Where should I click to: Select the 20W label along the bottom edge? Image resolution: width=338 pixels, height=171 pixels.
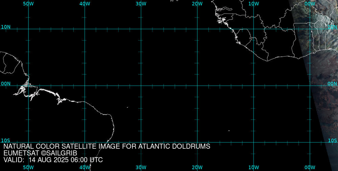[197, 168]
